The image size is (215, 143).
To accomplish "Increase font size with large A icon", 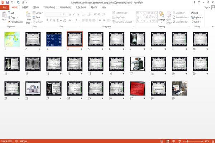I will (x=70, y=14).
